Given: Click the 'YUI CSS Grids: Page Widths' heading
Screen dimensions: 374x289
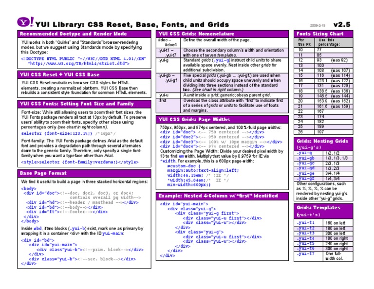Looking at the screenshot, I should (x=194, y=119).
